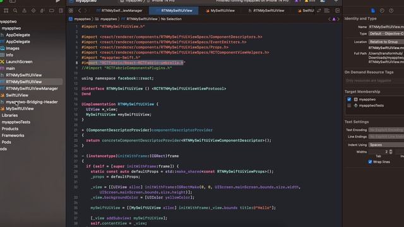Click 'using namespace facebook::react;' line
The width and height of the screenshot is (404, 227).
tap(117, 78)
